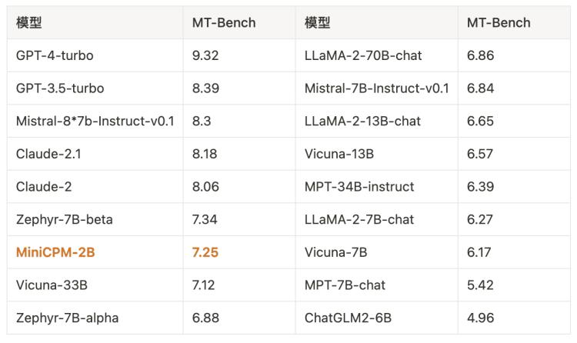
Task: Select the MPT-34B-instruct cell
Action: pyautogui.click(x=359, y=187)
